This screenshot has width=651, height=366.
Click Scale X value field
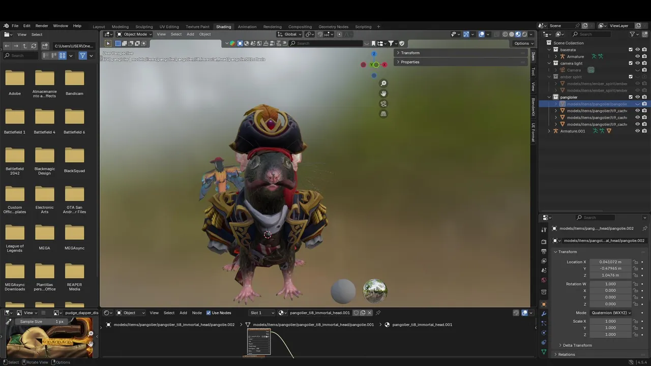610,321
